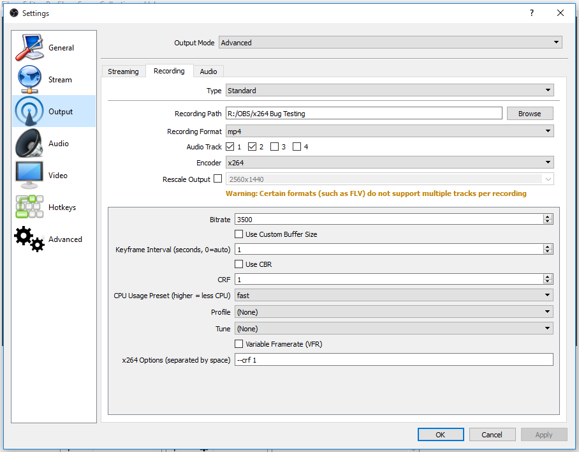This screenshot has height=452, width=579.
Task: Open the recording Type dropdown
Action: coord(390,90)
